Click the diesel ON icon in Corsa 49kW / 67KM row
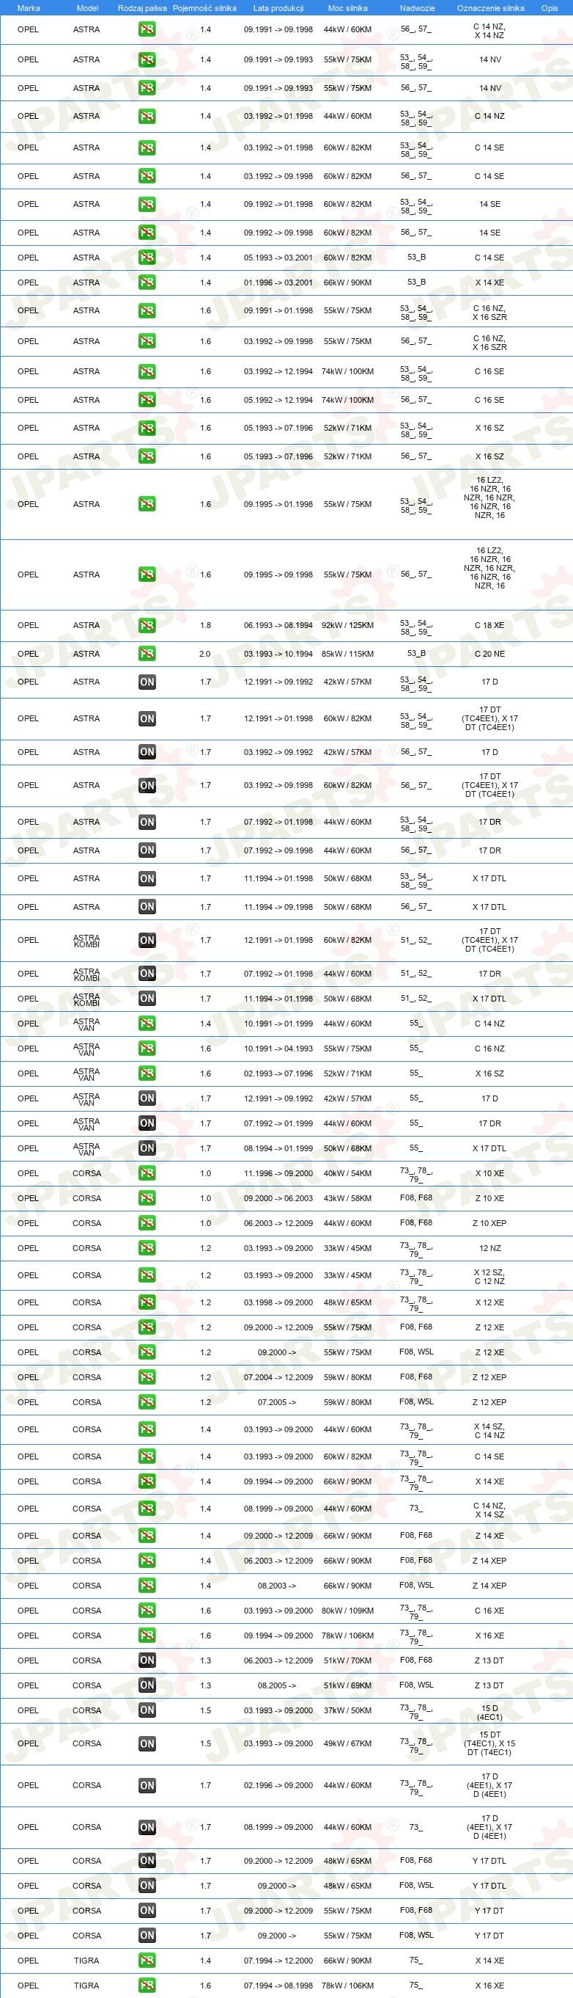 coord(147,1743)
